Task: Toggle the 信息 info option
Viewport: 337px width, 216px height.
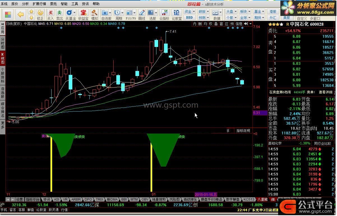Action: pyautogui.click(x=239, y=24)
